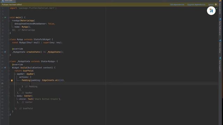Click the 'Pubspec has been edited' message

[x=12, y=5]
